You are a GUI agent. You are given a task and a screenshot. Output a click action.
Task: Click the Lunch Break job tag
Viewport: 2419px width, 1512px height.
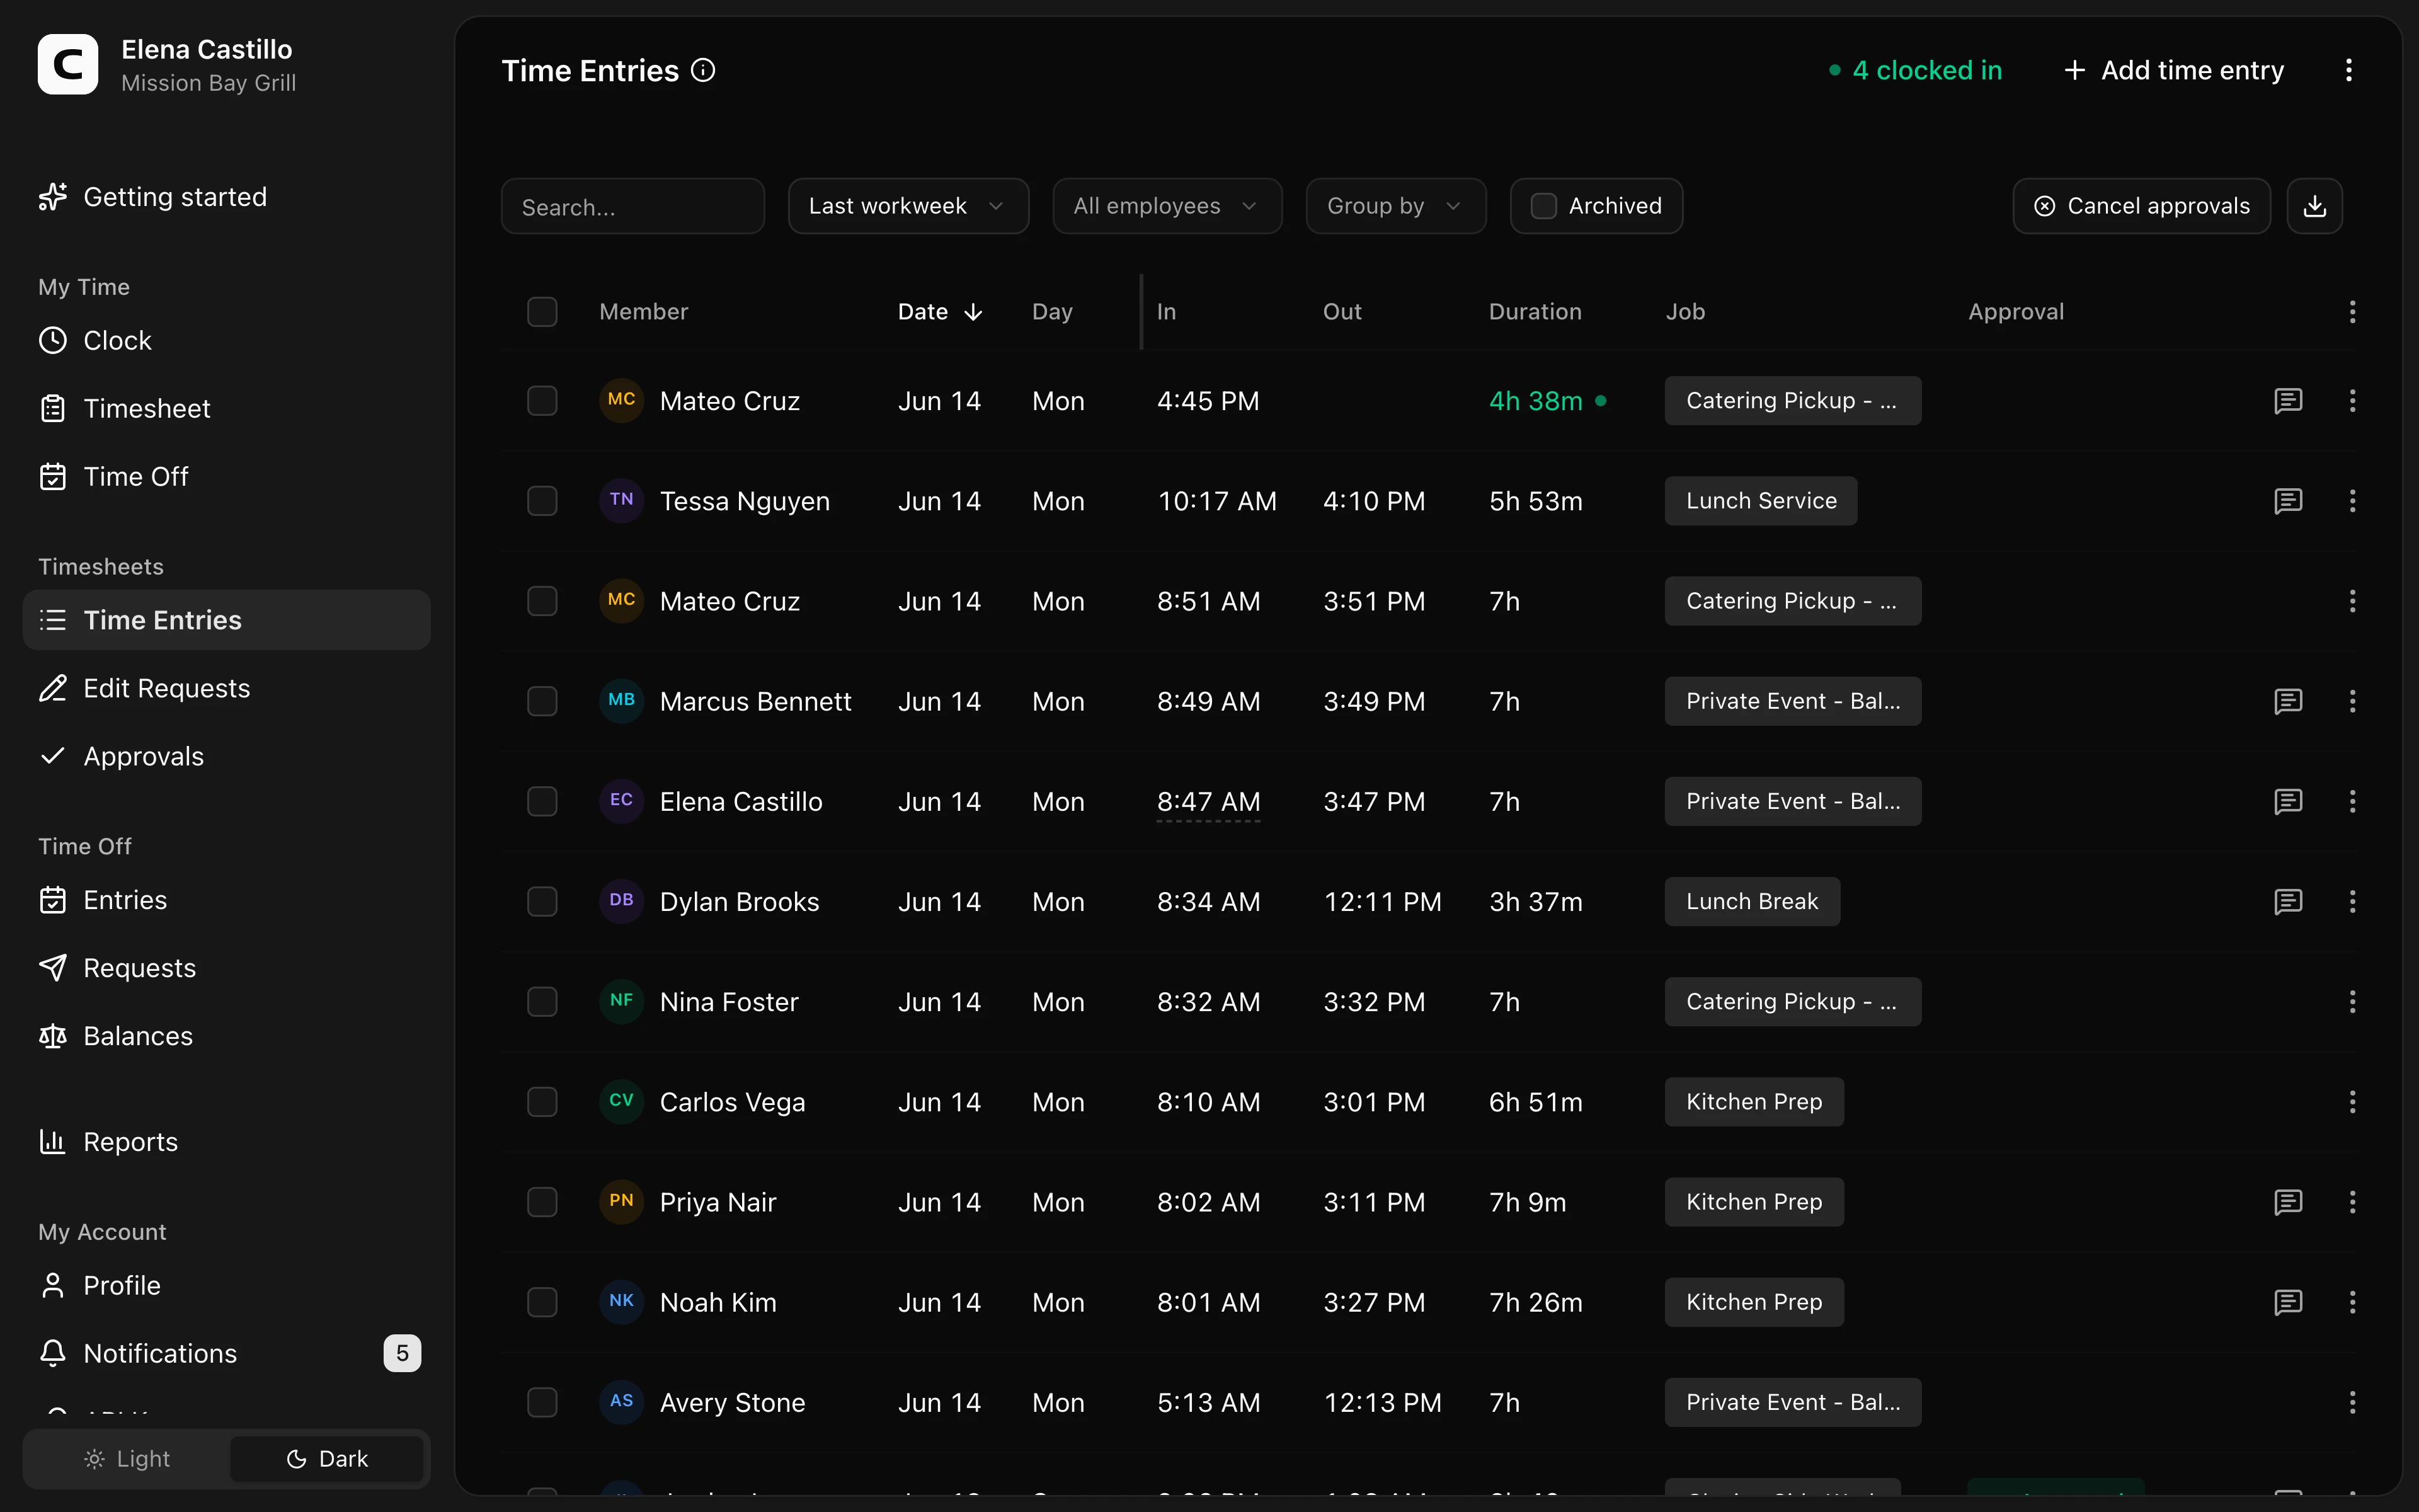(1751, 902)
